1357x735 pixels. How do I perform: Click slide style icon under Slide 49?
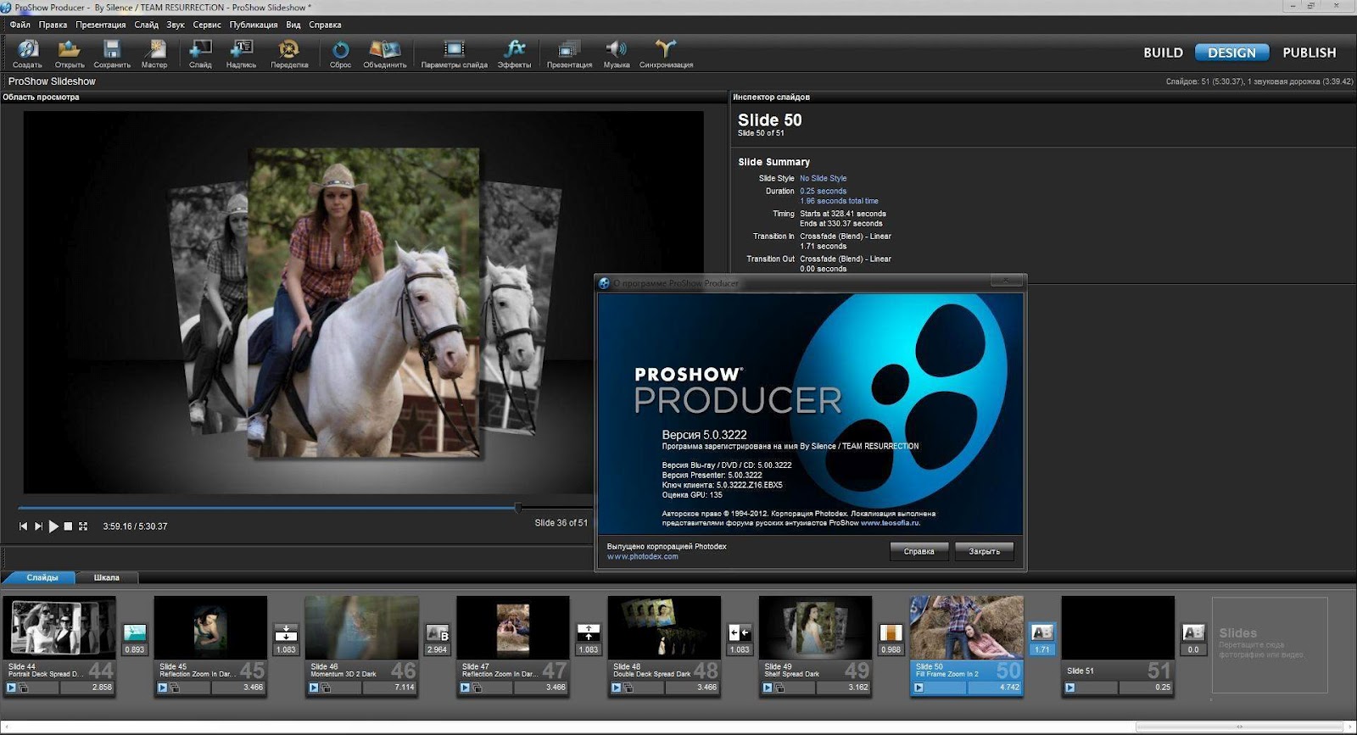pyautogui.click(x=779, y=688)
